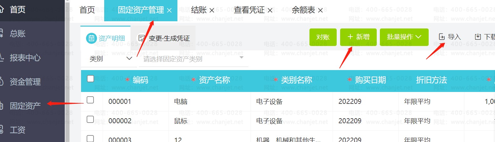Switch to the 结账 tab
The image size is (495, 142).
[x=199, y=10]
